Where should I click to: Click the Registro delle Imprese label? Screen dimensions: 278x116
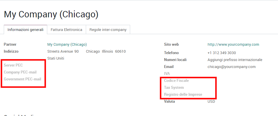[x=183, y=95]
